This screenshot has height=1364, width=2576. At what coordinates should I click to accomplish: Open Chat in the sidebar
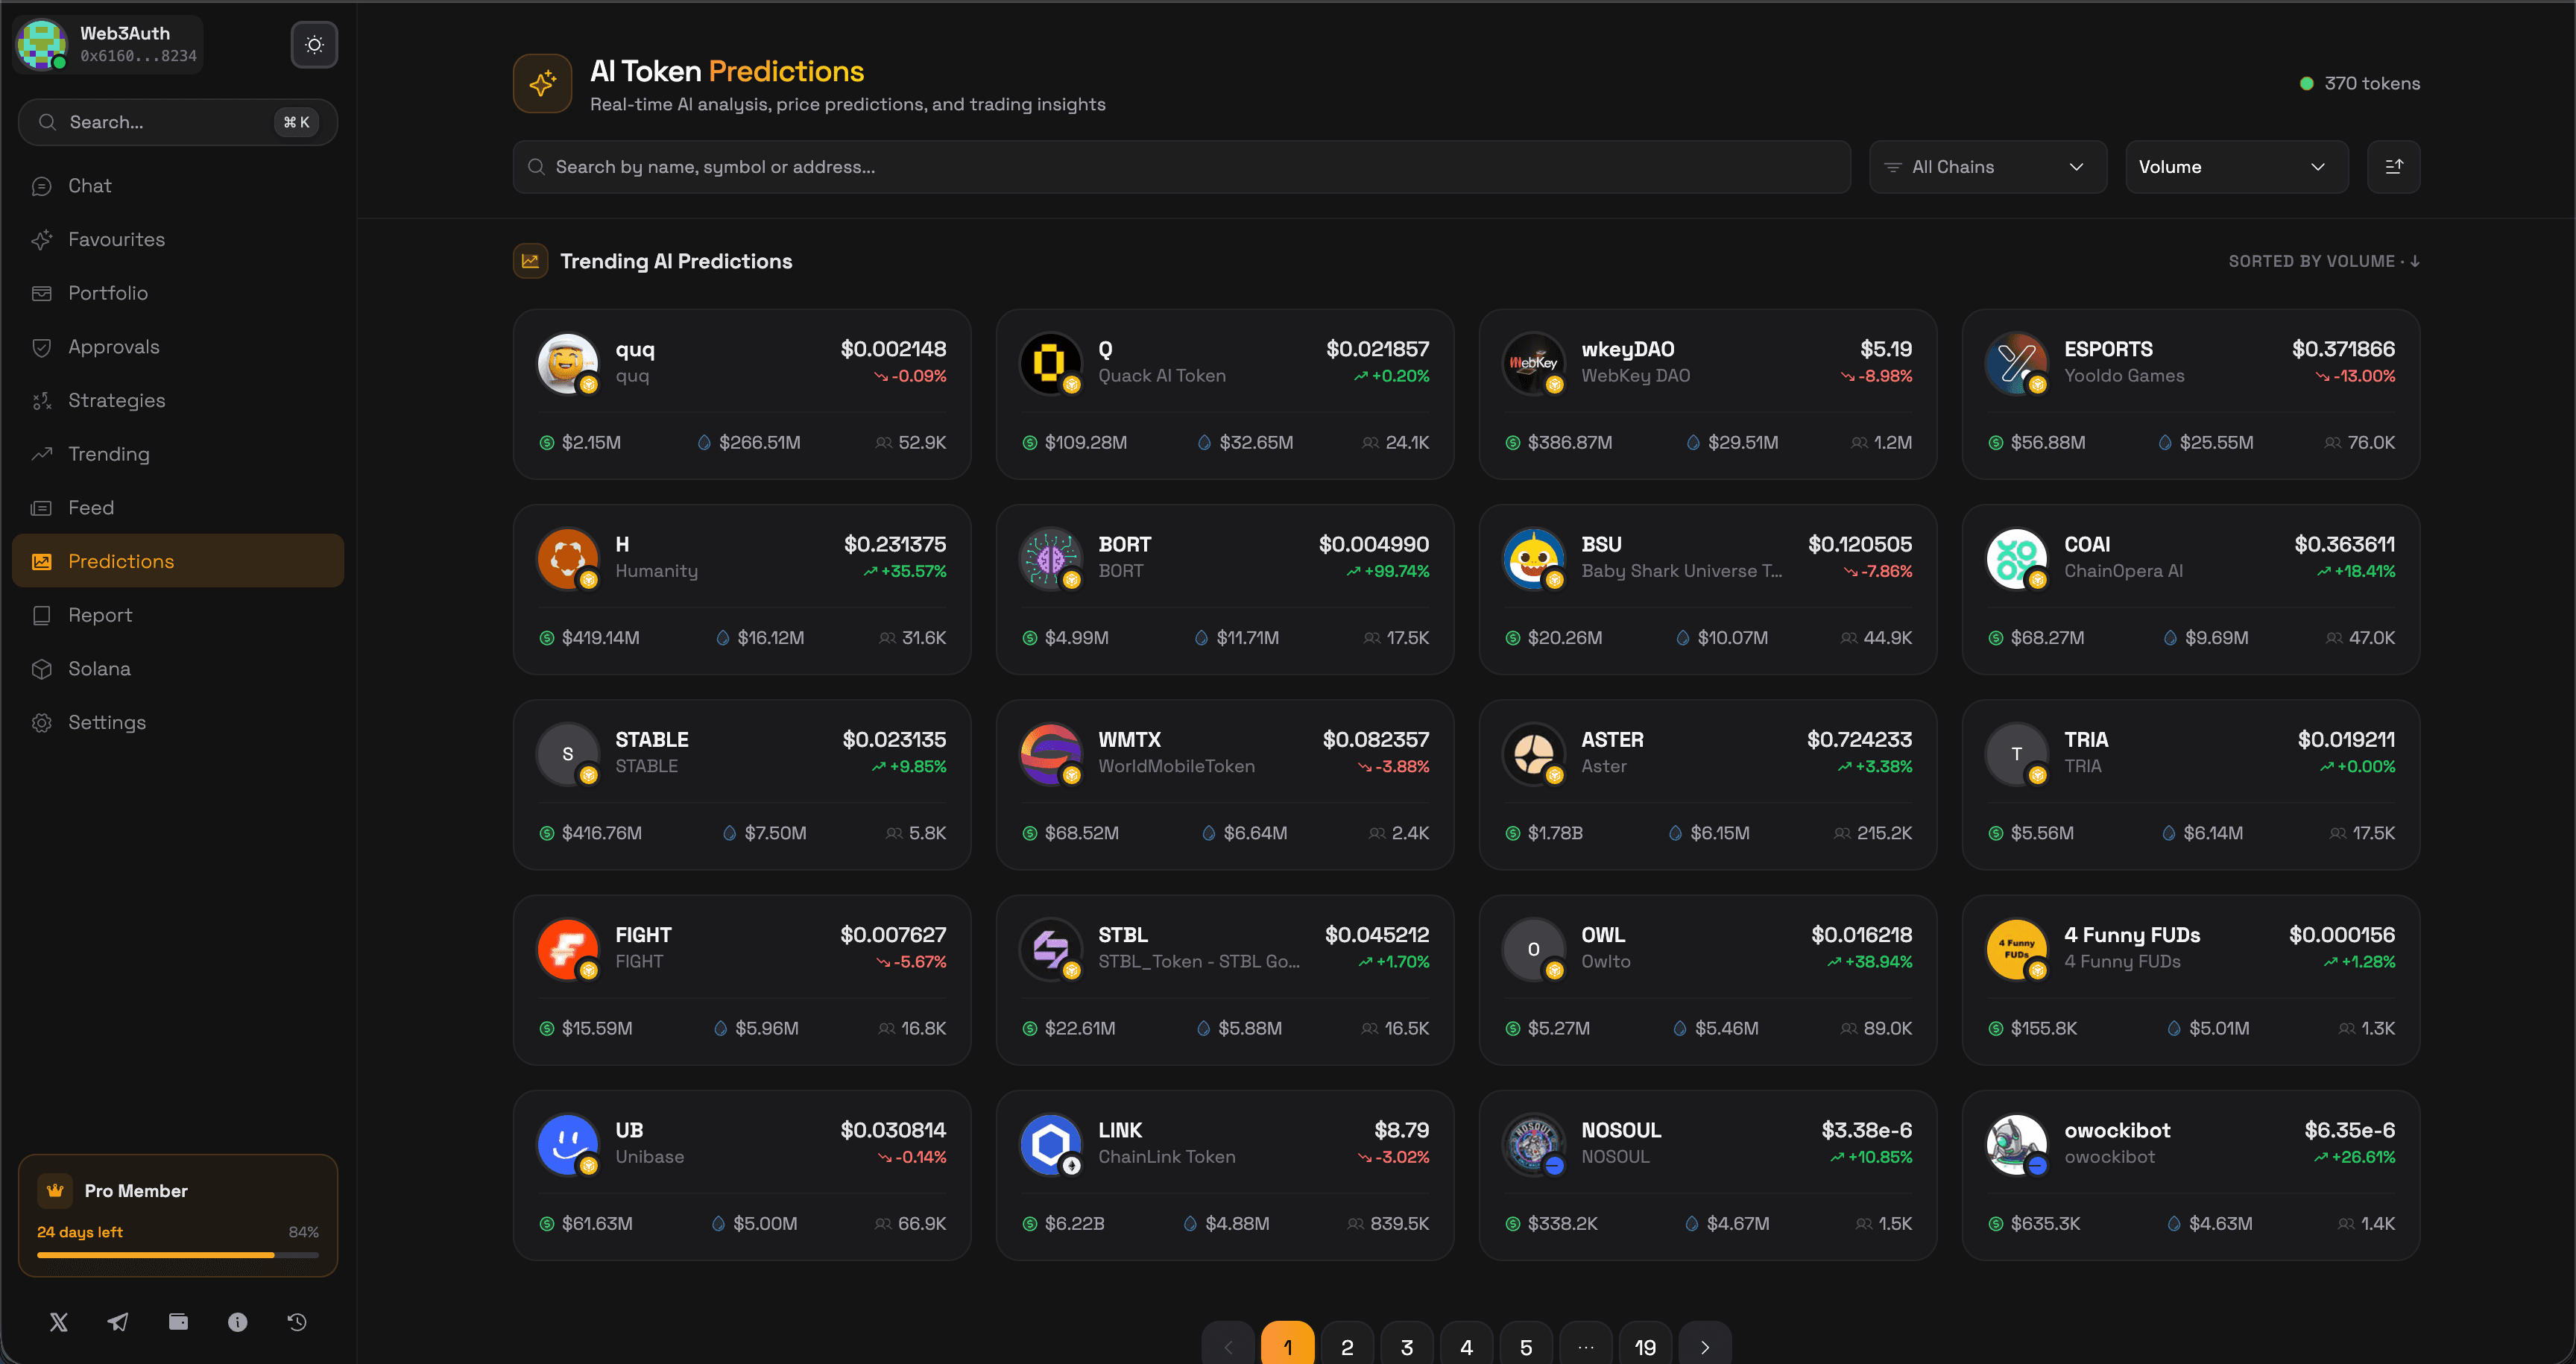pyautogui.click(x=178, y=186)
